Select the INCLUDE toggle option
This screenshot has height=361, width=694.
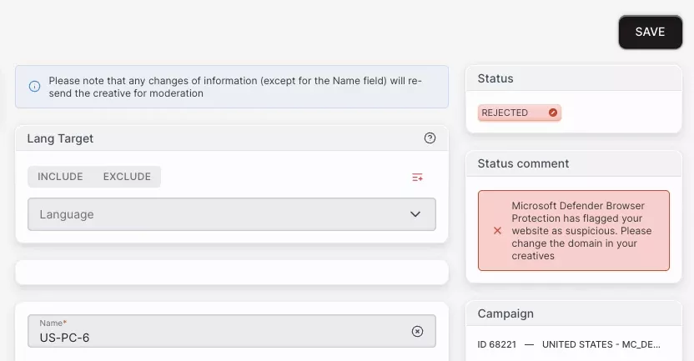60,177
